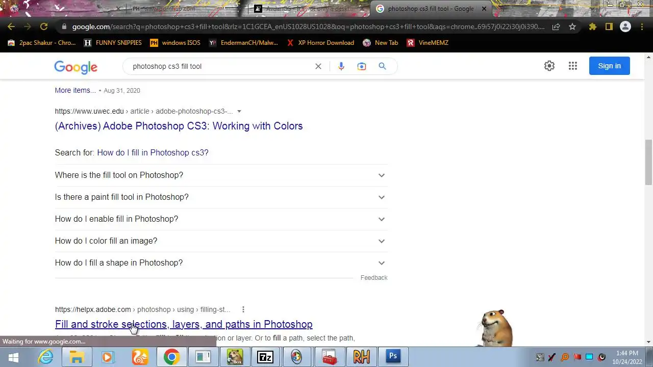The height and width of the screenshot is (367, 653).
Task: Expand 'How do I color fill an image?'
Action: (221, 241)
